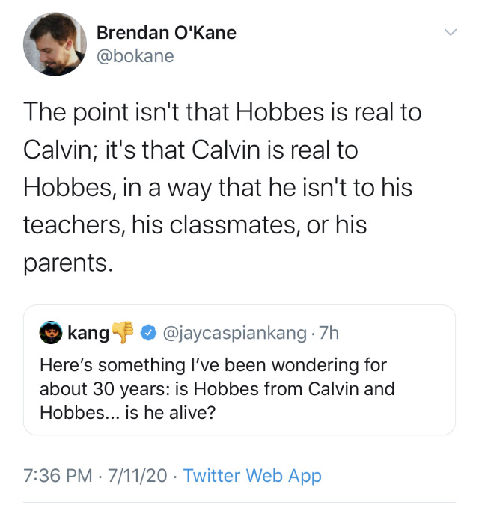Open Brendan O'Kane's profile picture
Image resolution: width=479 pixels, height=505 pixels.
point(54,45)
